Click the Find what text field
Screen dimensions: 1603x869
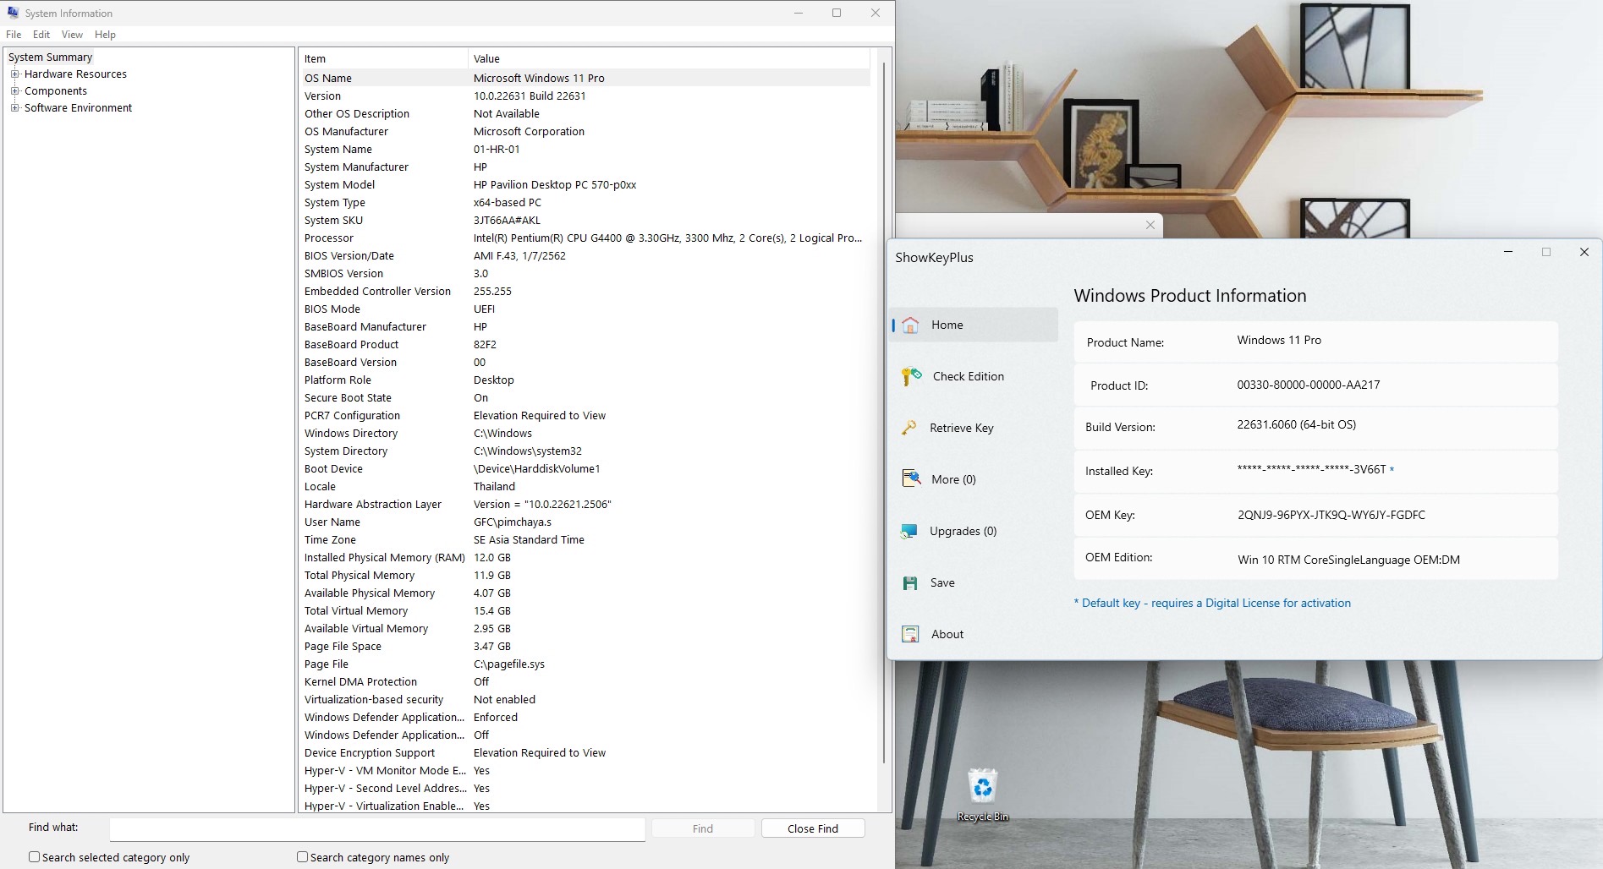(377, 828)
